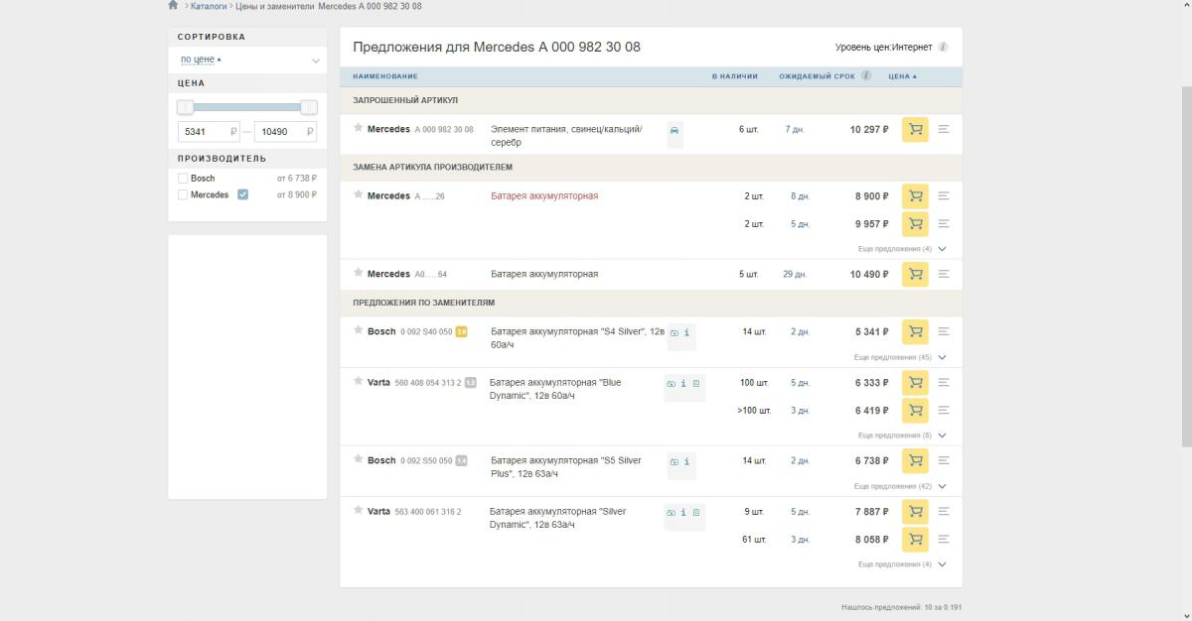Select >100 шт. stock value for Varta
Image resolution: width=1192 pixels, height=621 pixels.
coord(754,411)
